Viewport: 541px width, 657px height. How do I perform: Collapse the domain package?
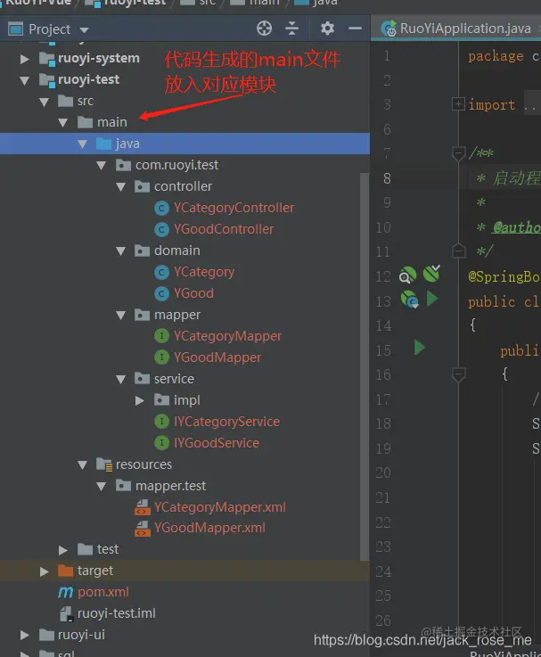[x=120, y=251]
